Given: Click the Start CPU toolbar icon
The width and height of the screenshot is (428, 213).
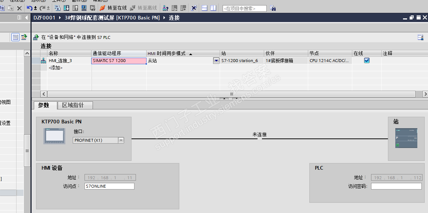Looking at the screenshot, I should coord(174,8).
